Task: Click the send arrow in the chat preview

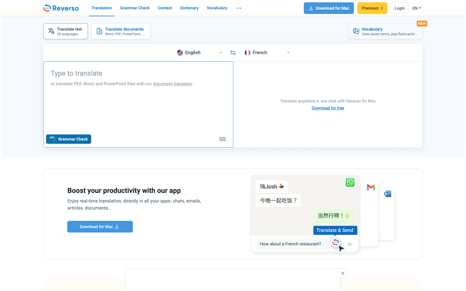Action: (350, 244)
